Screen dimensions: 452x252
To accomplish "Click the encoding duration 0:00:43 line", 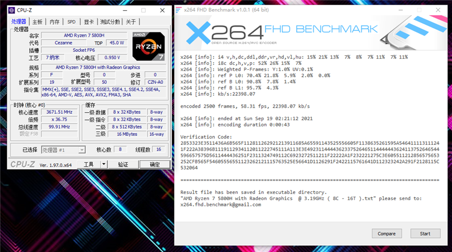I will pyautogui.click(x=235, y=125).
